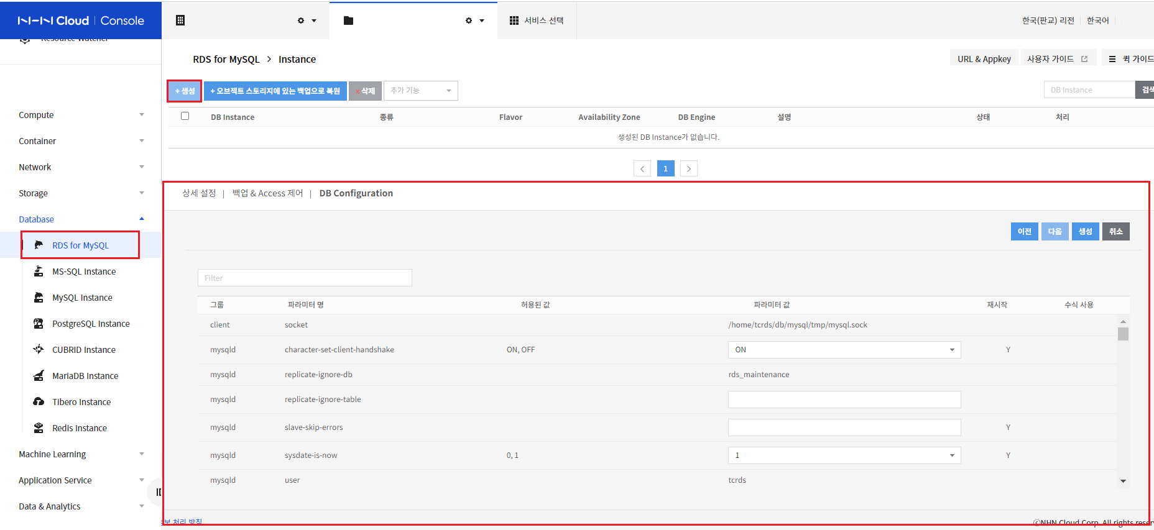
Task: Click the PostgreSQL Instance elephant icon
Action: (x=39, y=323)
